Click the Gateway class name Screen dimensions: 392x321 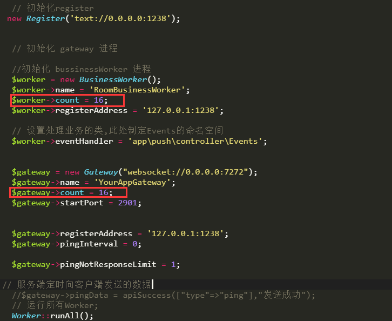[x=101, y=172]
